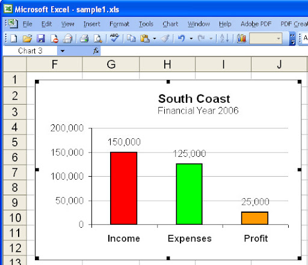Select column I header

coord(223,64)
